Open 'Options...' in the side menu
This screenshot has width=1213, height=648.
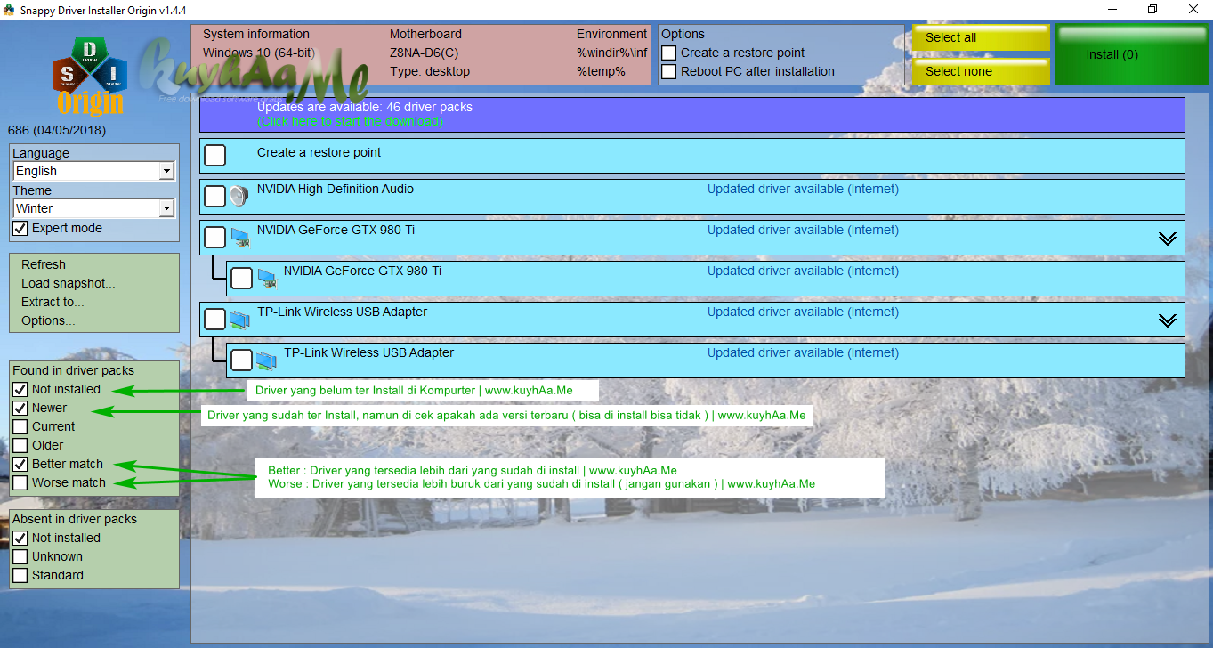coord(49,320)
